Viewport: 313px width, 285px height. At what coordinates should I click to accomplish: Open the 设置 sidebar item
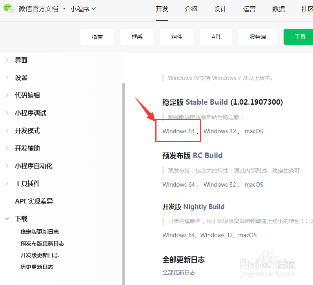(x=21, y=78)
